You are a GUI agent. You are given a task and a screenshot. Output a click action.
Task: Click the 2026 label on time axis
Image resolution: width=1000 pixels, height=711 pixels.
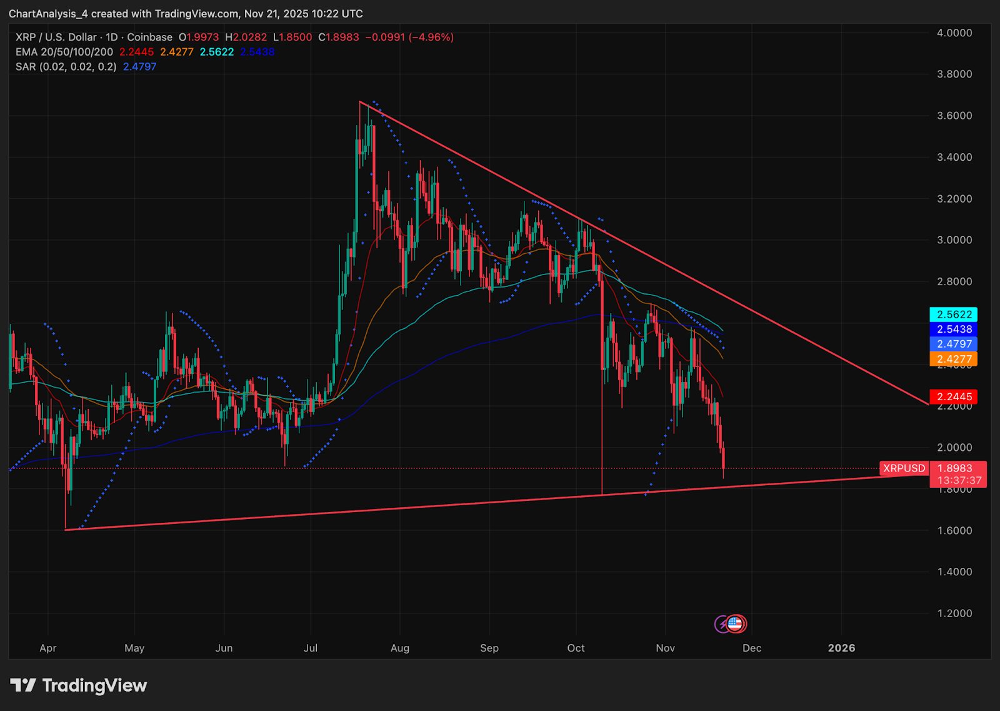tap(841, 648)
